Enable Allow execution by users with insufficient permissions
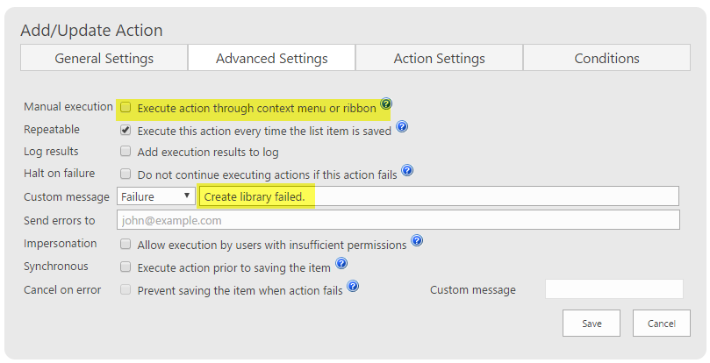This screenshot has width=710, height=363. point(126,245)
